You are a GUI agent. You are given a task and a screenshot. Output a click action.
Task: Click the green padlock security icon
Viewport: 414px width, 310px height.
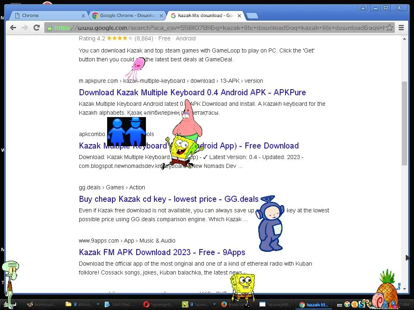[x=49, y=28]
